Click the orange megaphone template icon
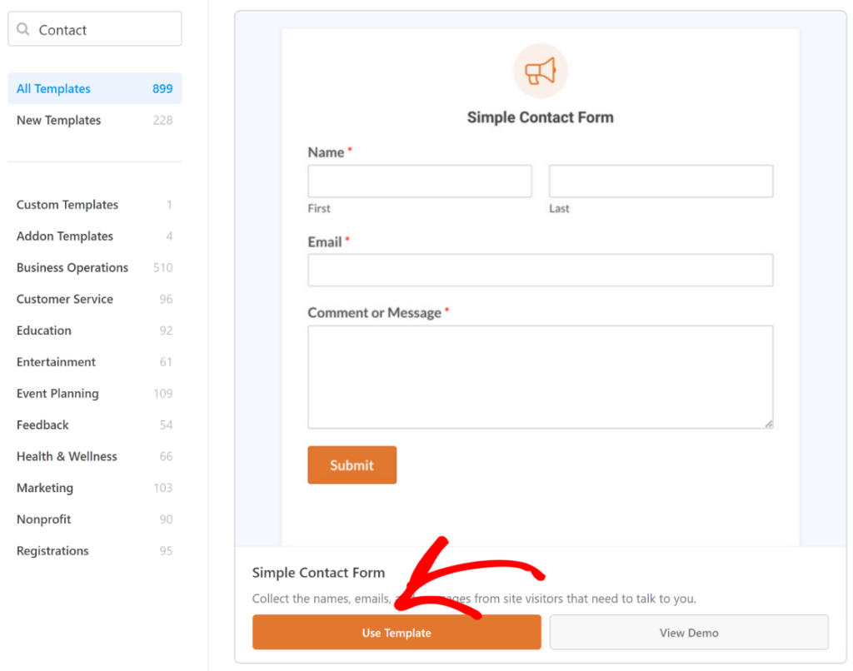 (540, 72)
